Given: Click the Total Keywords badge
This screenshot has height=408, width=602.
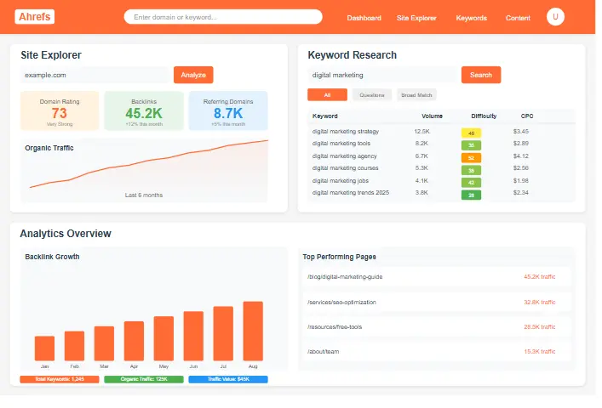Looking at the screenshot, I should click(x=58, y=379).
